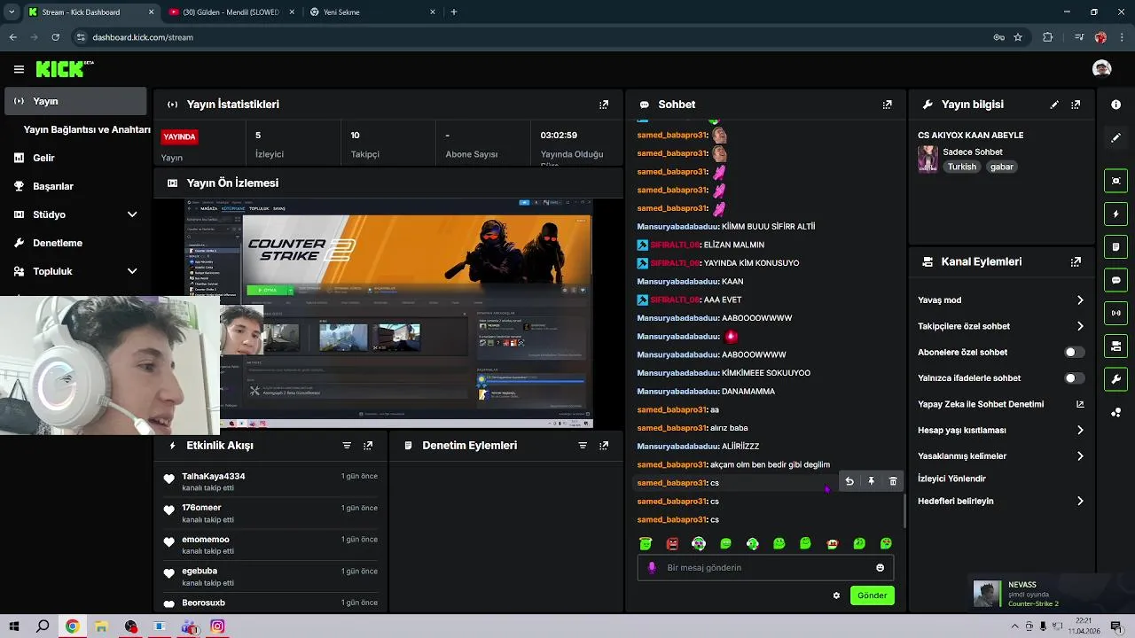1135x638 pixels.
Task: Open Yayın Bağlantısı ve Anahtarı
Action: [86, 129]
